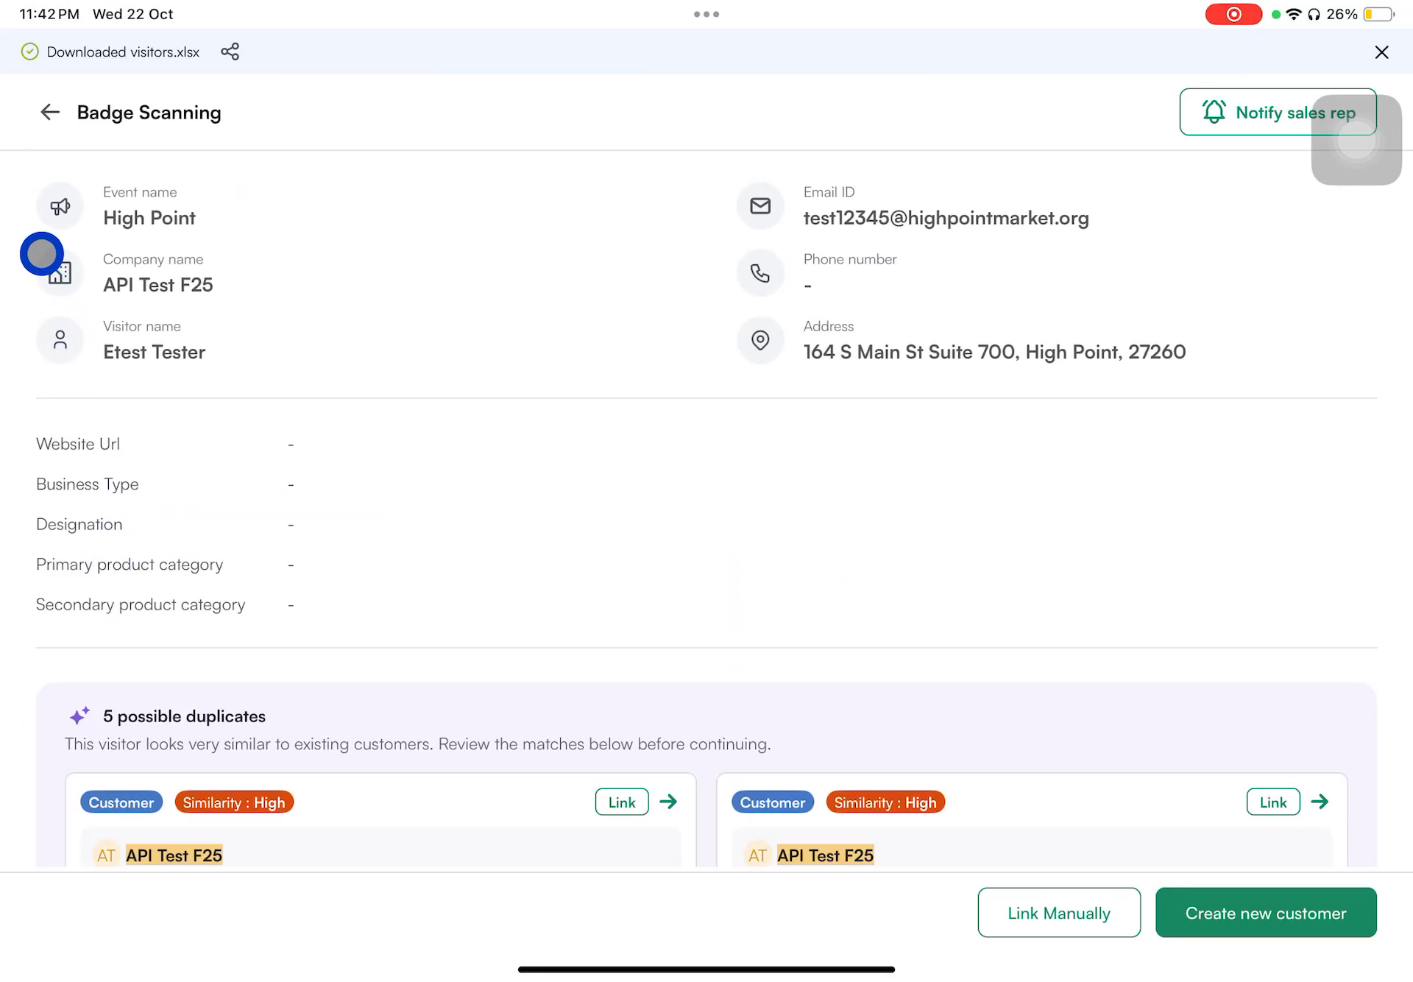Select the megaphone event name icon

pyautogui.click(x=60, y=206)
